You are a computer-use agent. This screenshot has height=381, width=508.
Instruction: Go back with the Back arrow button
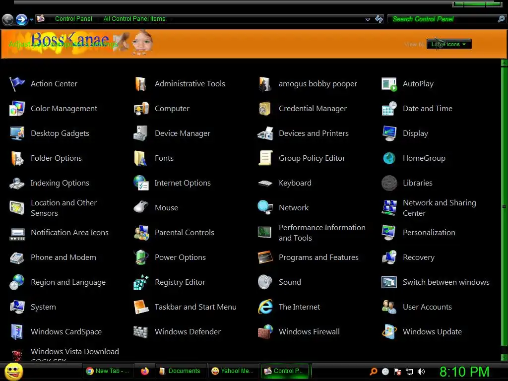point(8,20)
